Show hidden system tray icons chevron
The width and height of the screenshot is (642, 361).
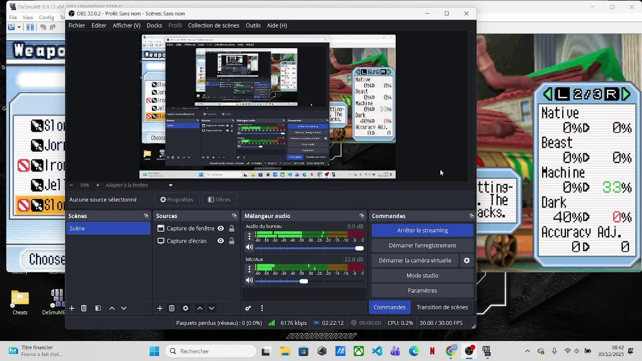[527, 351]
